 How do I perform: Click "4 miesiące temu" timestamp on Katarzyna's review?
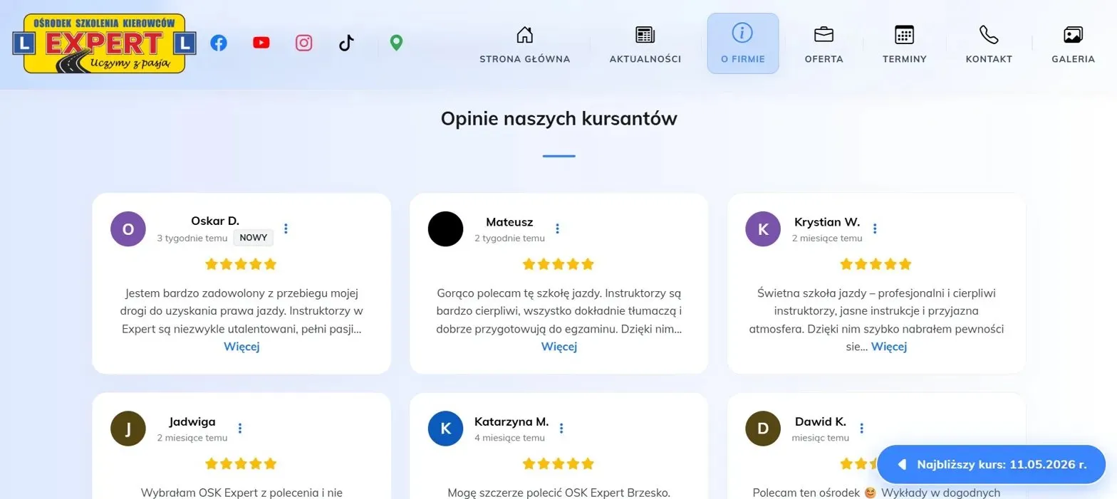pos(509,438)
